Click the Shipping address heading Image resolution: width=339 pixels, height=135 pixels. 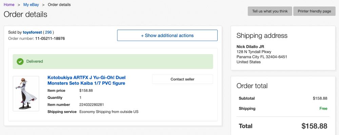point(262,36)
